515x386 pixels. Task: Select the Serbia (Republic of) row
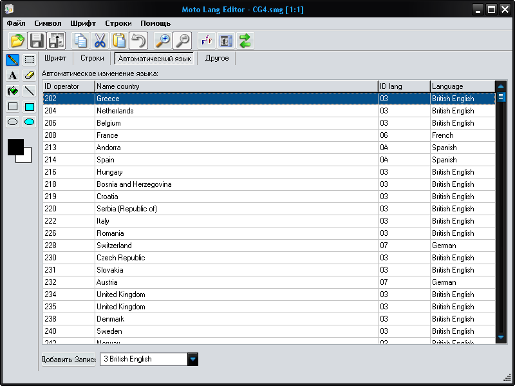tap(269, 209)
